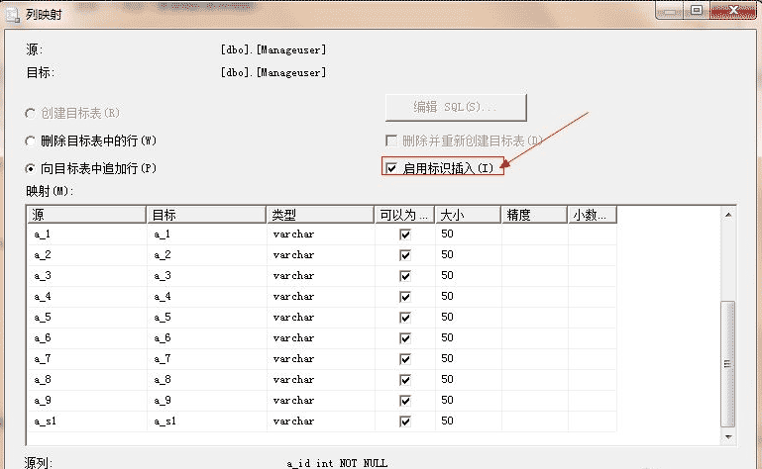
Task: Click the 大小 column header
Action: 468,215
